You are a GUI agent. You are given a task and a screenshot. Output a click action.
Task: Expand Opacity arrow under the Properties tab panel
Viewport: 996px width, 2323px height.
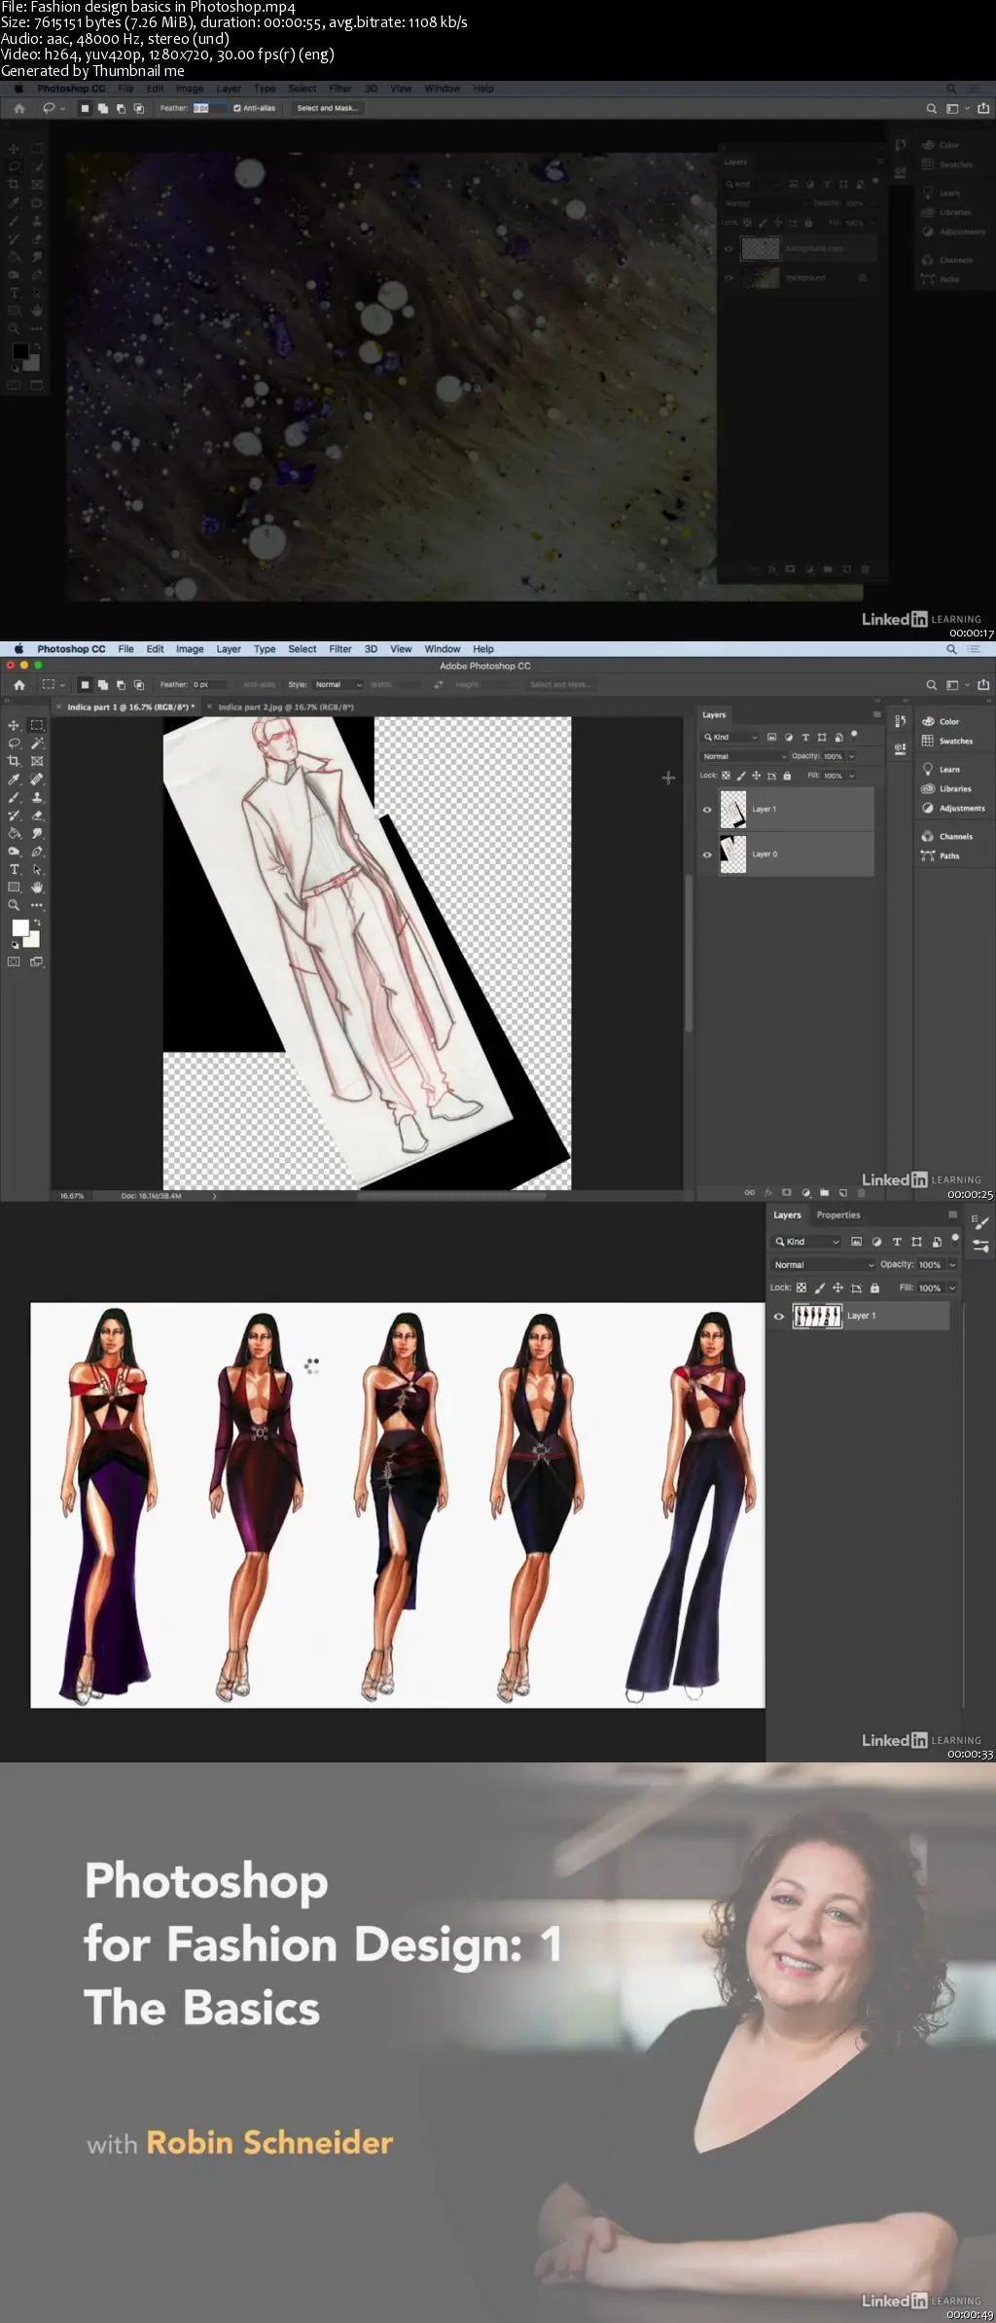point(952,1265)
